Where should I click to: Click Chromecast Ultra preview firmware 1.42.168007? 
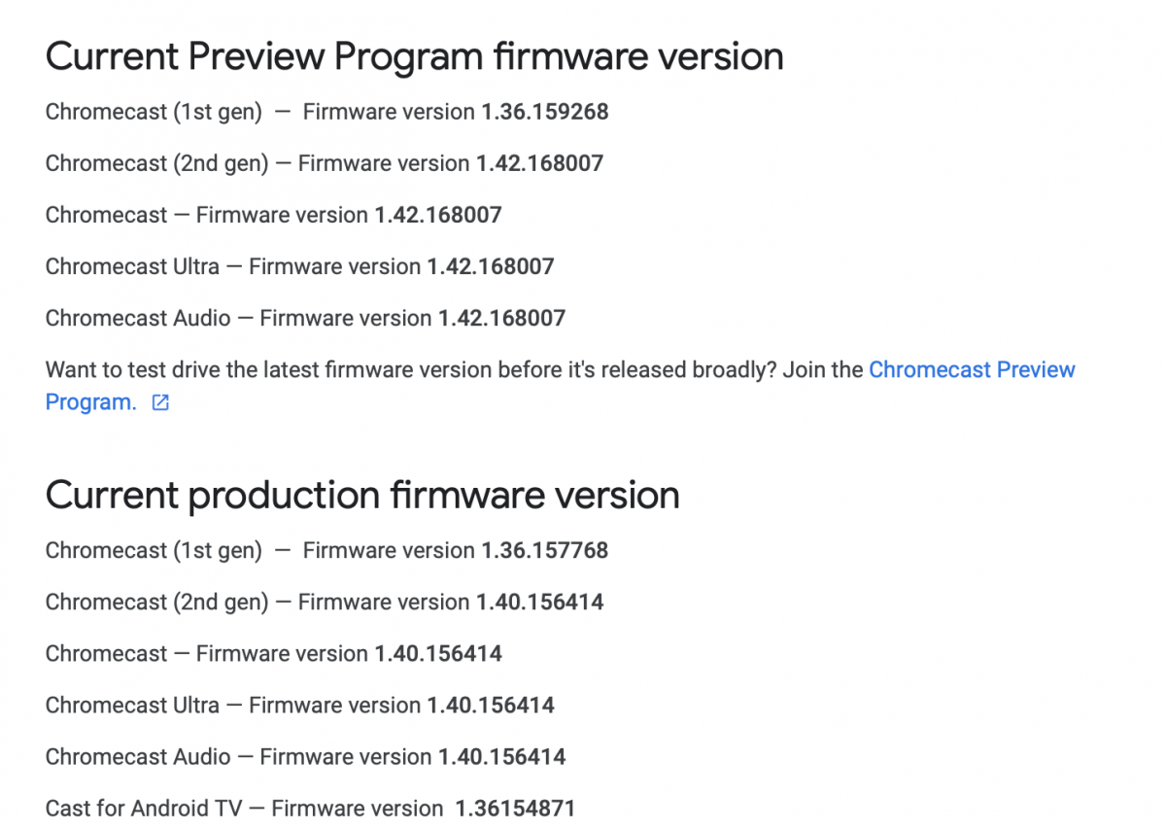click(x=491, y=266)
